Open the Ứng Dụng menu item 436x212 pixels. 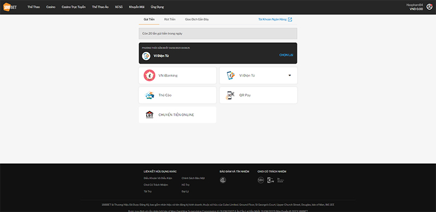click(x=158, y=7)
